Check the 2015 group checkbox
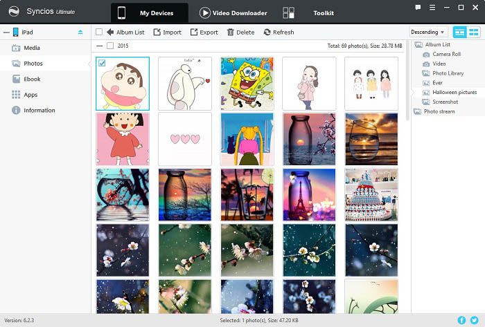The image size is (485, 327). (x=109, y=46)
